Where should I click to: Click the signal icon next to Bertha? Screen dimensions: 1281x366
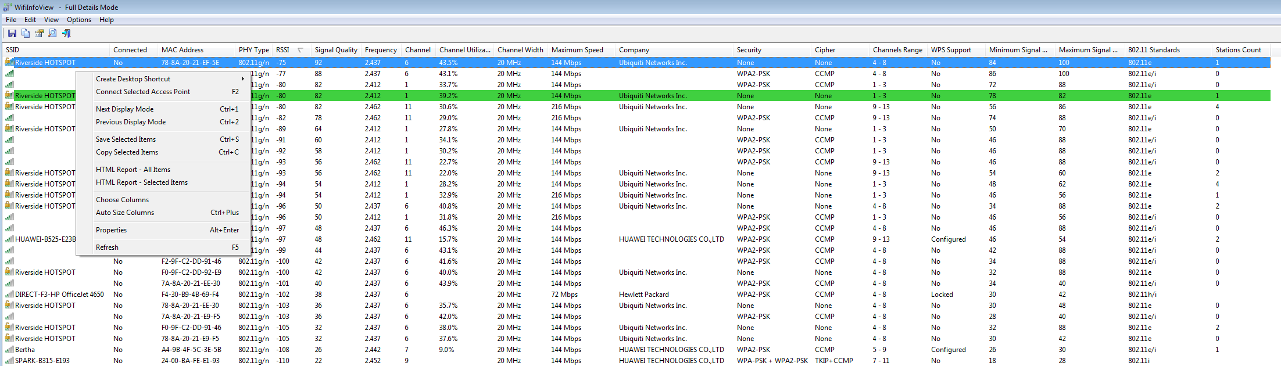point(9,350)
